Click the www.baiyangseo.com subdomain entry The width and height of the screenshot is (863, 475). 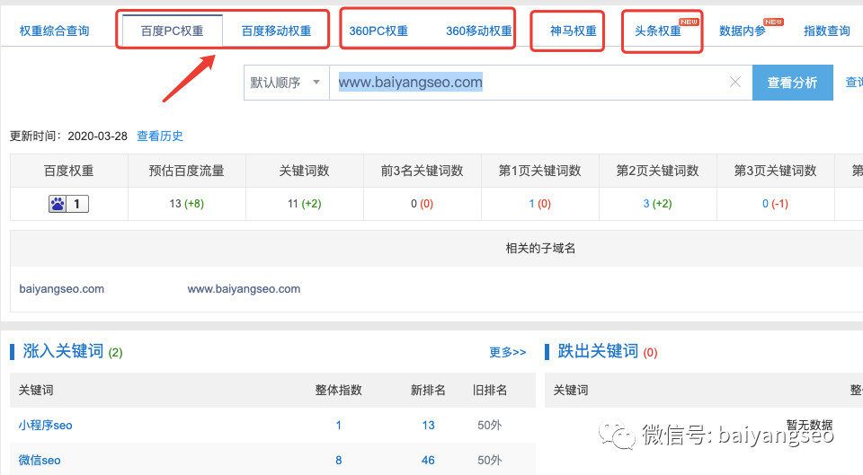click(244, 288)
